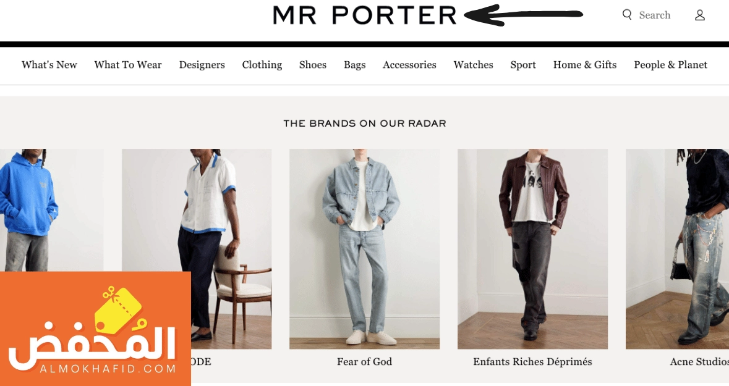Open the What's New menu

click(49, 65)
